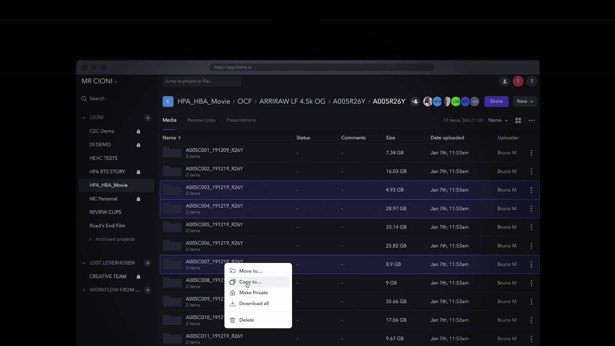
Task: Click the LM collaborator avatar
Action: tap(456, 101)
